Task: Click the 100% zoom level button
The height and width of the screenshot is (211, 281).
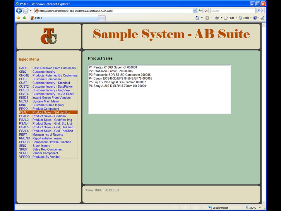Action: tap(251, 207)
